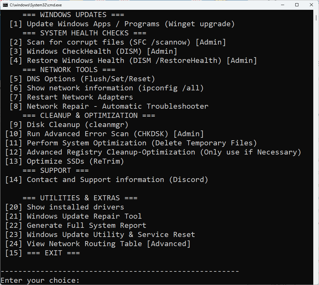Click [24] View Network Routing Table
Screen dimensions: 319x285
[98, 244]
